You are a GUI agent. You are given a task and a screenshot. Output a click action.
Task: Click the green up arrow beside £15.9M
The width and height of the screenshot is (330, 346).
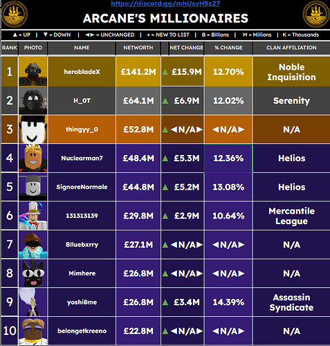[165, 72]
